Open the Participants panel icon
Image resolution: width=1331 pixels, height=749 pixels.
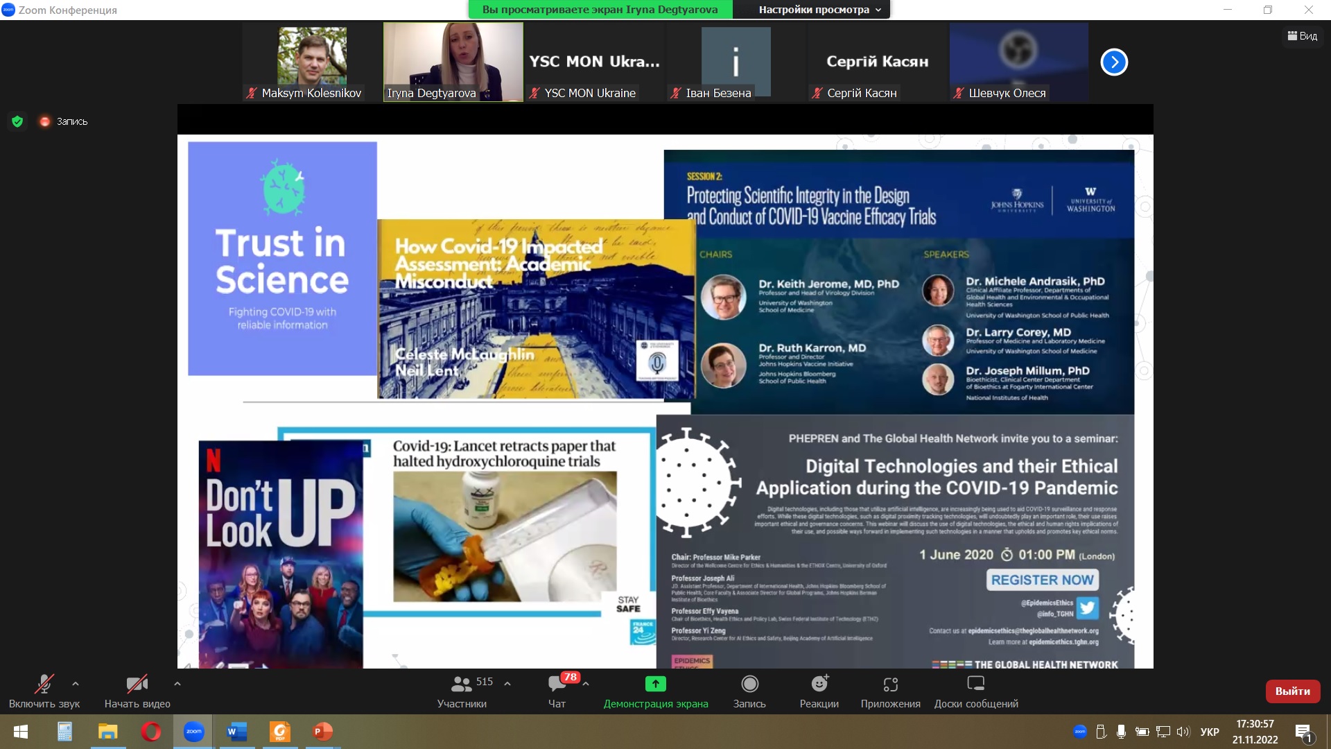[462, 685]
